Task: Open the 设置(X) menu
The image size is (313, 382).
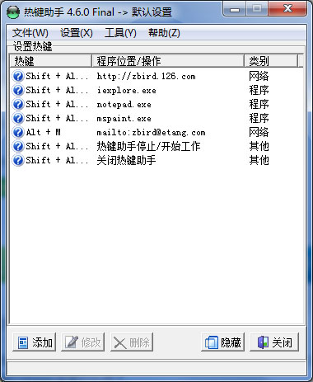Action: coord(77,33)
